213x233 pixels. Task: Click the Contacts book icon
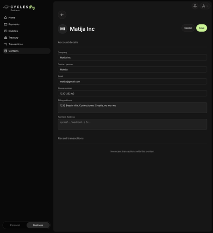tap(6, 51)
